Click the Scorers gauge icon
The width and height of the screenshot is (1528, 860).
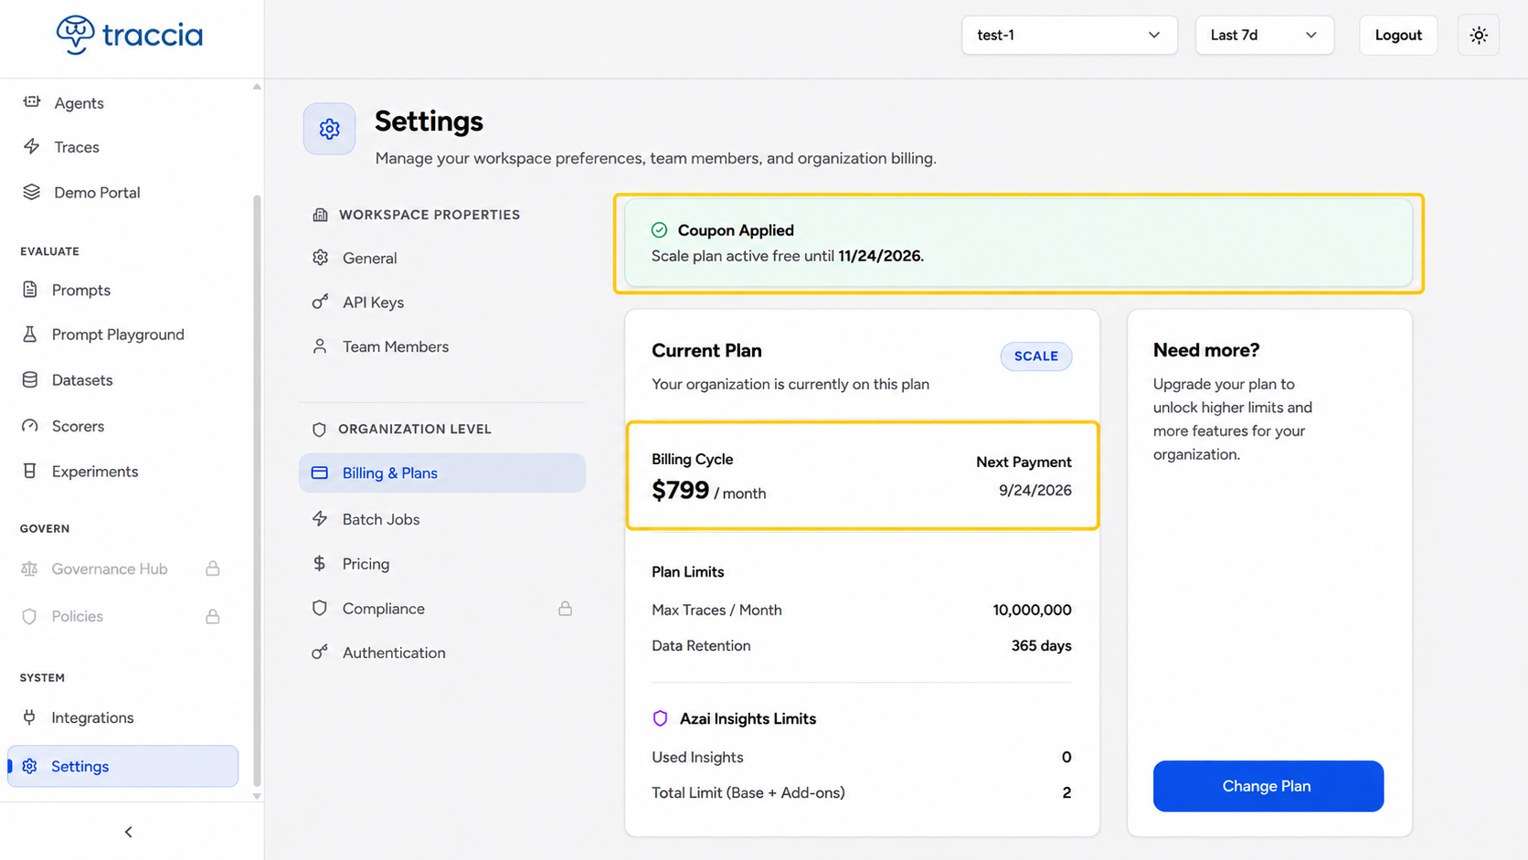pyautogui.click(x=30, y=426)
